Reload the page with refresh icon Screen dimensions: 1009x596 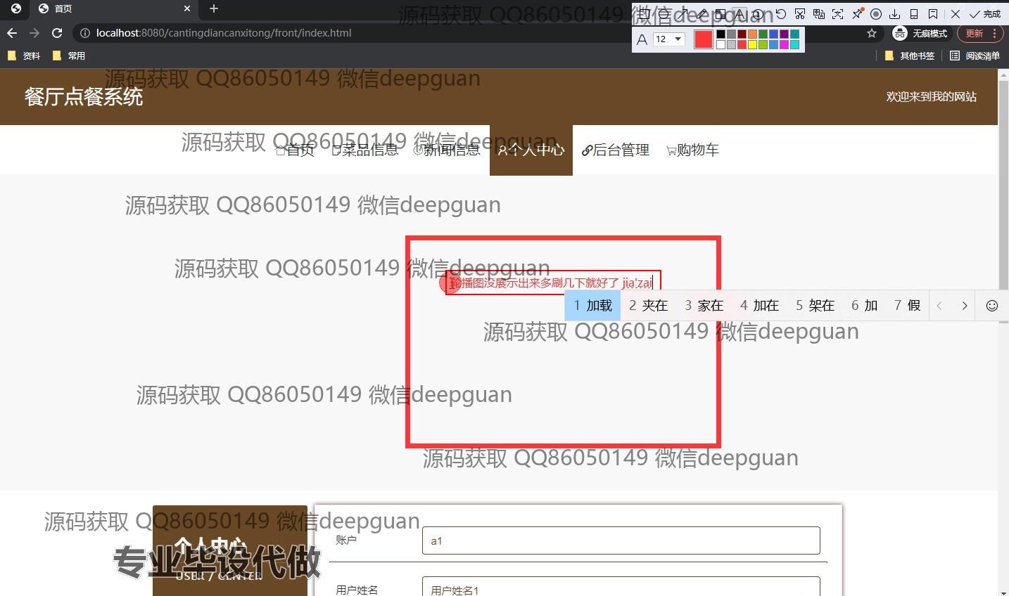tap(57, 33)
